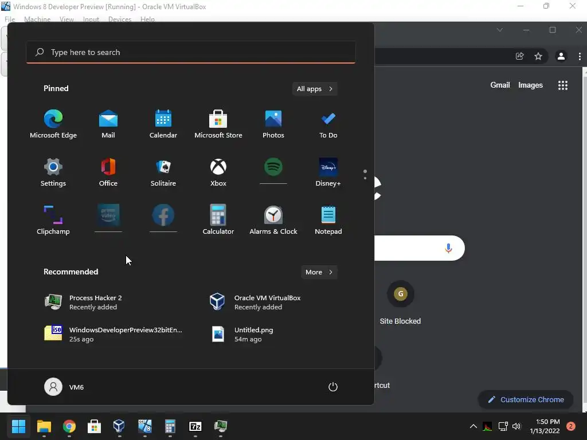Show More recommended items
This screenshot has height=440, width=587.
319,272
